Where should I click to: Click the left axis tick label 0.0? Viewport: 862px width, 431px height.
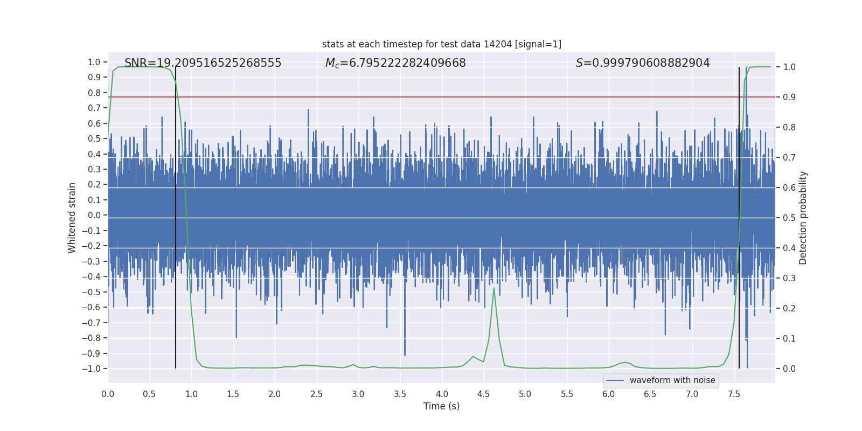(x=94, y=215)
